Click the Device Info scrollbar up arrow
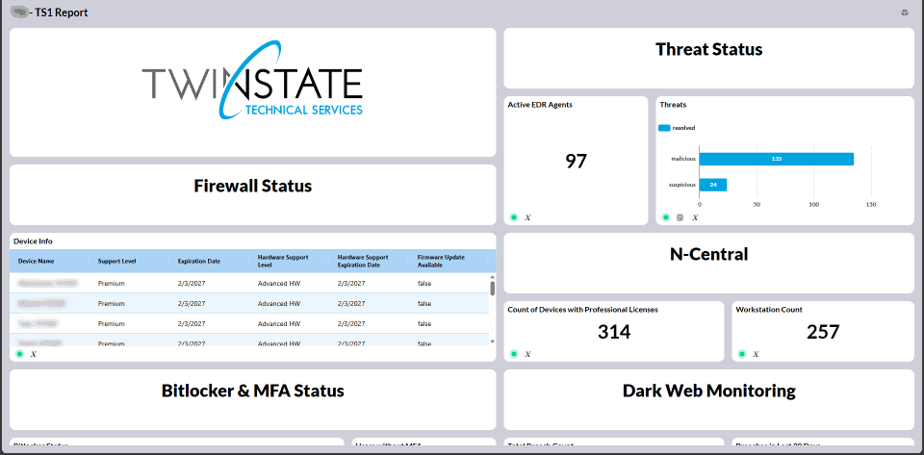924x455 pixels. [493, 277]
